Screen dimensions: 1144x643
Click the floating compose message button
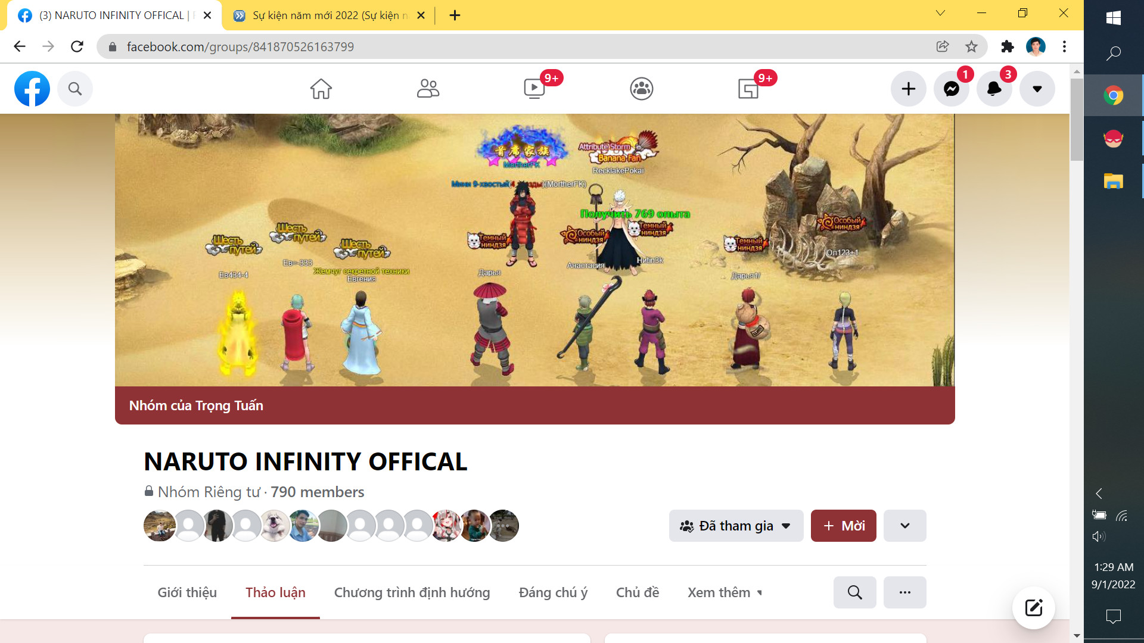[x=1033, y=608]
